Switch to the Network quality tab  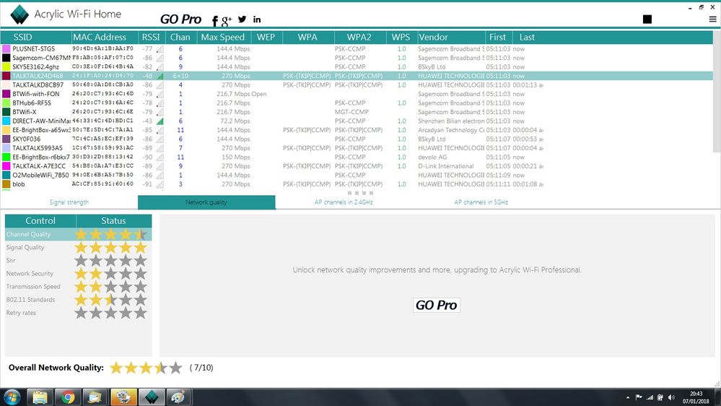206,202
